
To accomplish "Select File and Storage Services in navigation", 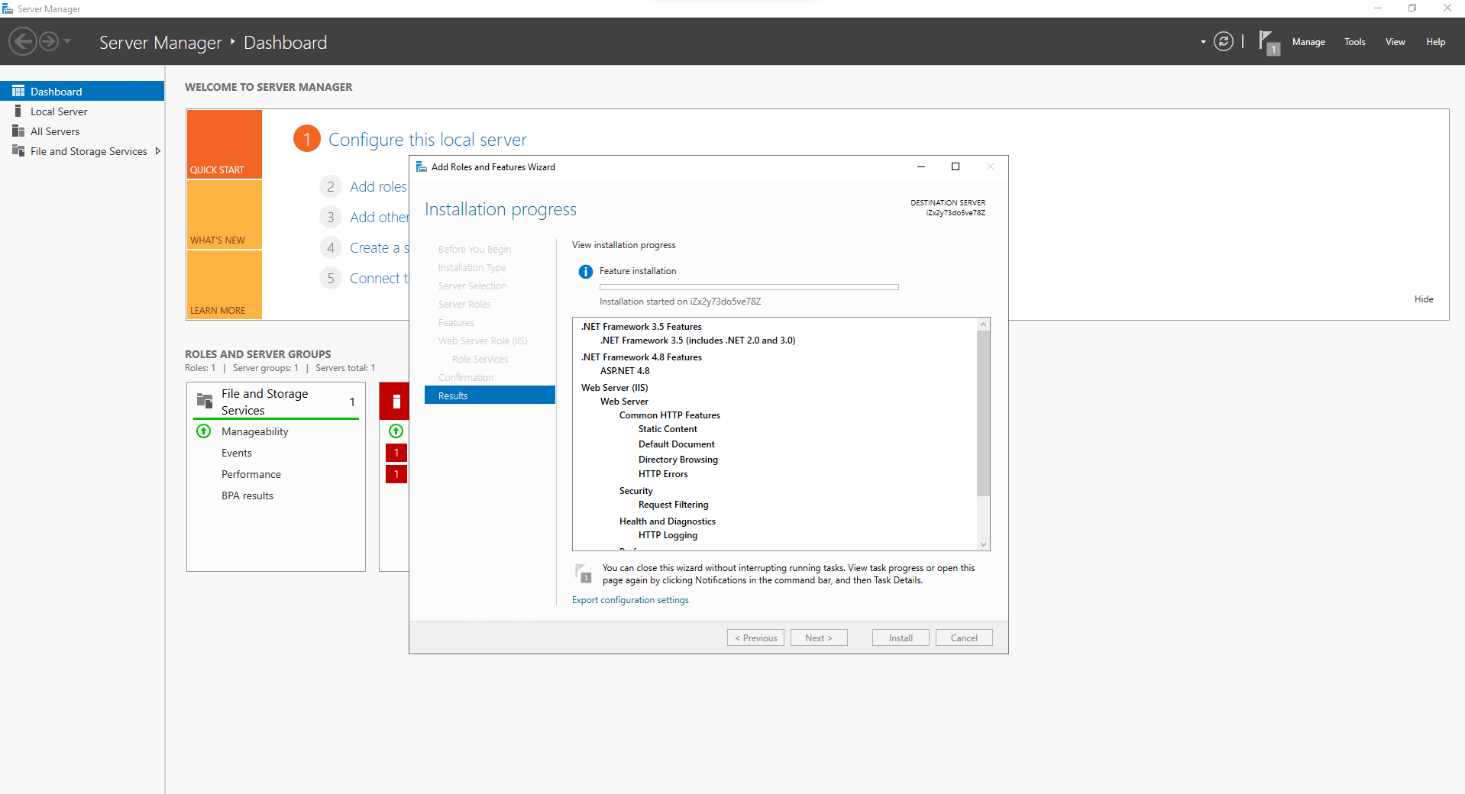I will pyautogui.click(x=89, y=151).
